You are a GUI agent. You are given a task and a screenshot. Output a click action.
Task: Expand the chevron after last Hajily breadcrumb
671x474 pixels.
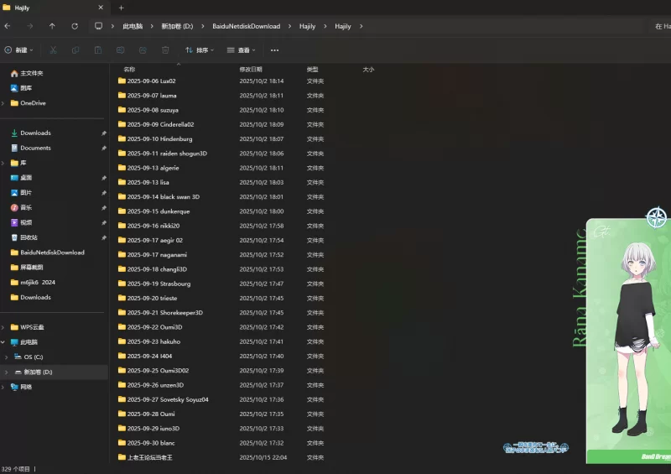coord(362,26)
